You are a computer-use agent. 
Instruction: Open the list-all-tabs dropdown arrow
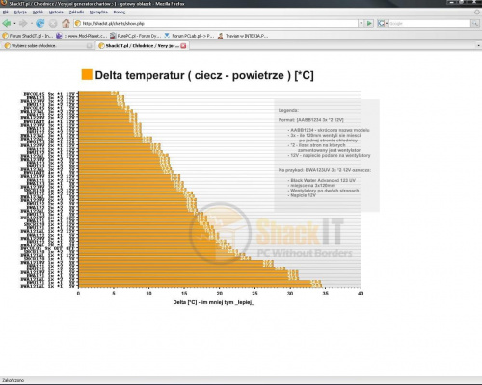click(478, 46)
